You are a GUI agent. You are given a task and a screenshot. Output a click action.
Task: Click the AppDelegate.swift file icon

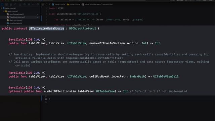pos(8,14)
